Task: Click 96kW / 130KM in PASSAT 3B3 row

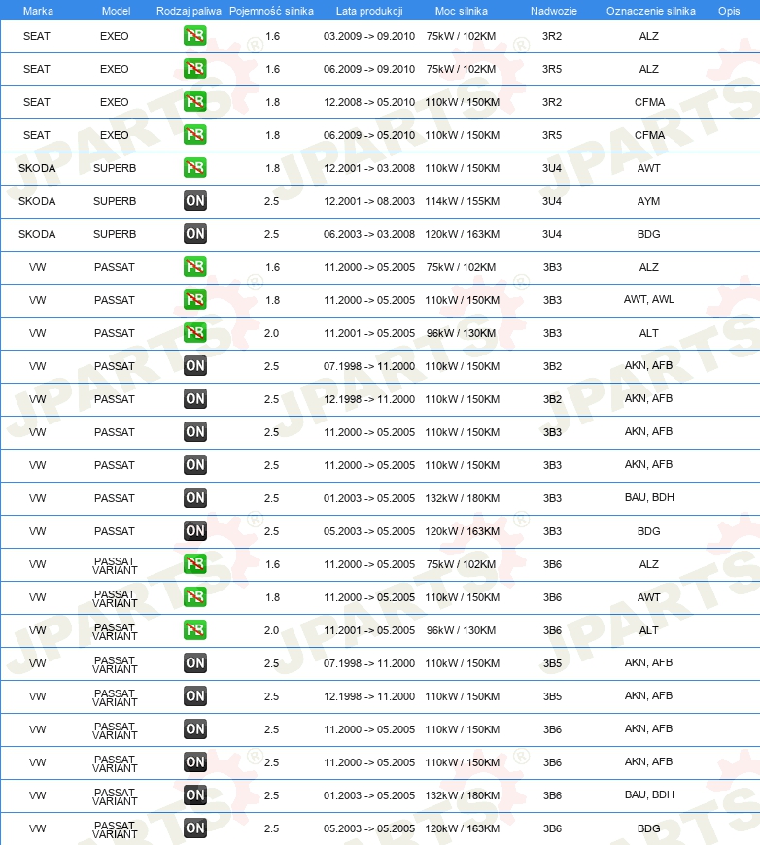Action: pos(462,333)
